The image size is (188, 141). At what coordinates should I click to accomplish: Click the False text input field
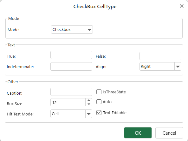point(160,56)
